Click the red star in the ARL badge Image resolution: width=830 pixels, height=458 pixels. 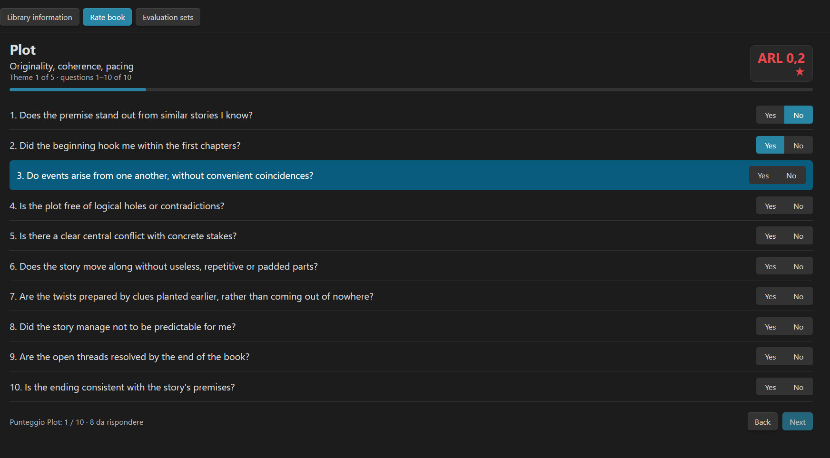[x=800, y=72]
